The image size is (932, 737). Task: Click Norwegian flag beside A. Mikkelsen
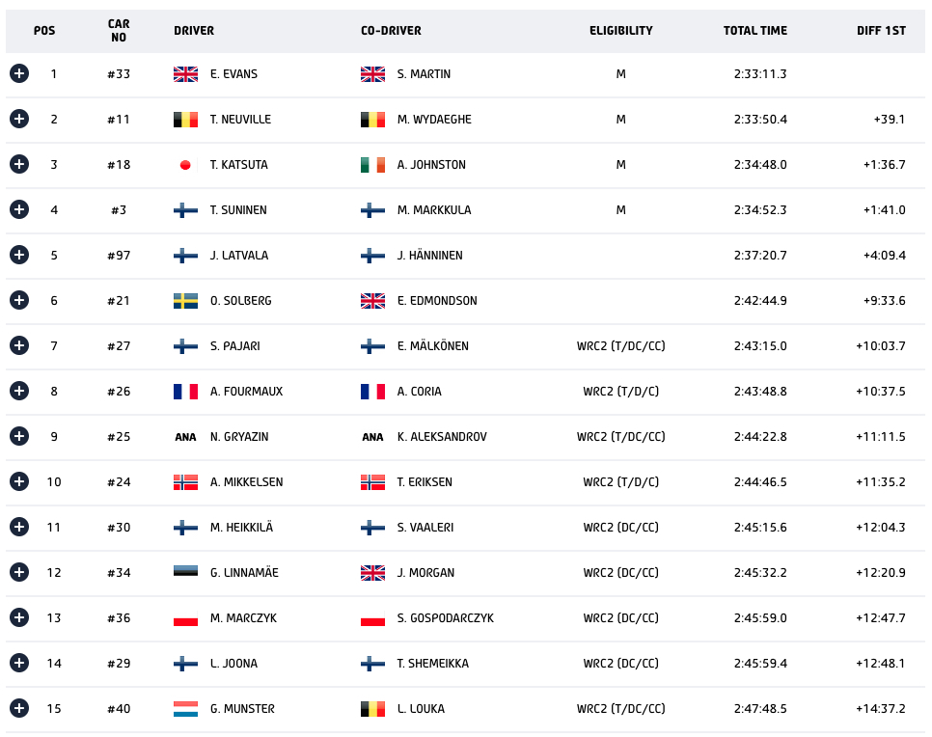pos(185,482)
